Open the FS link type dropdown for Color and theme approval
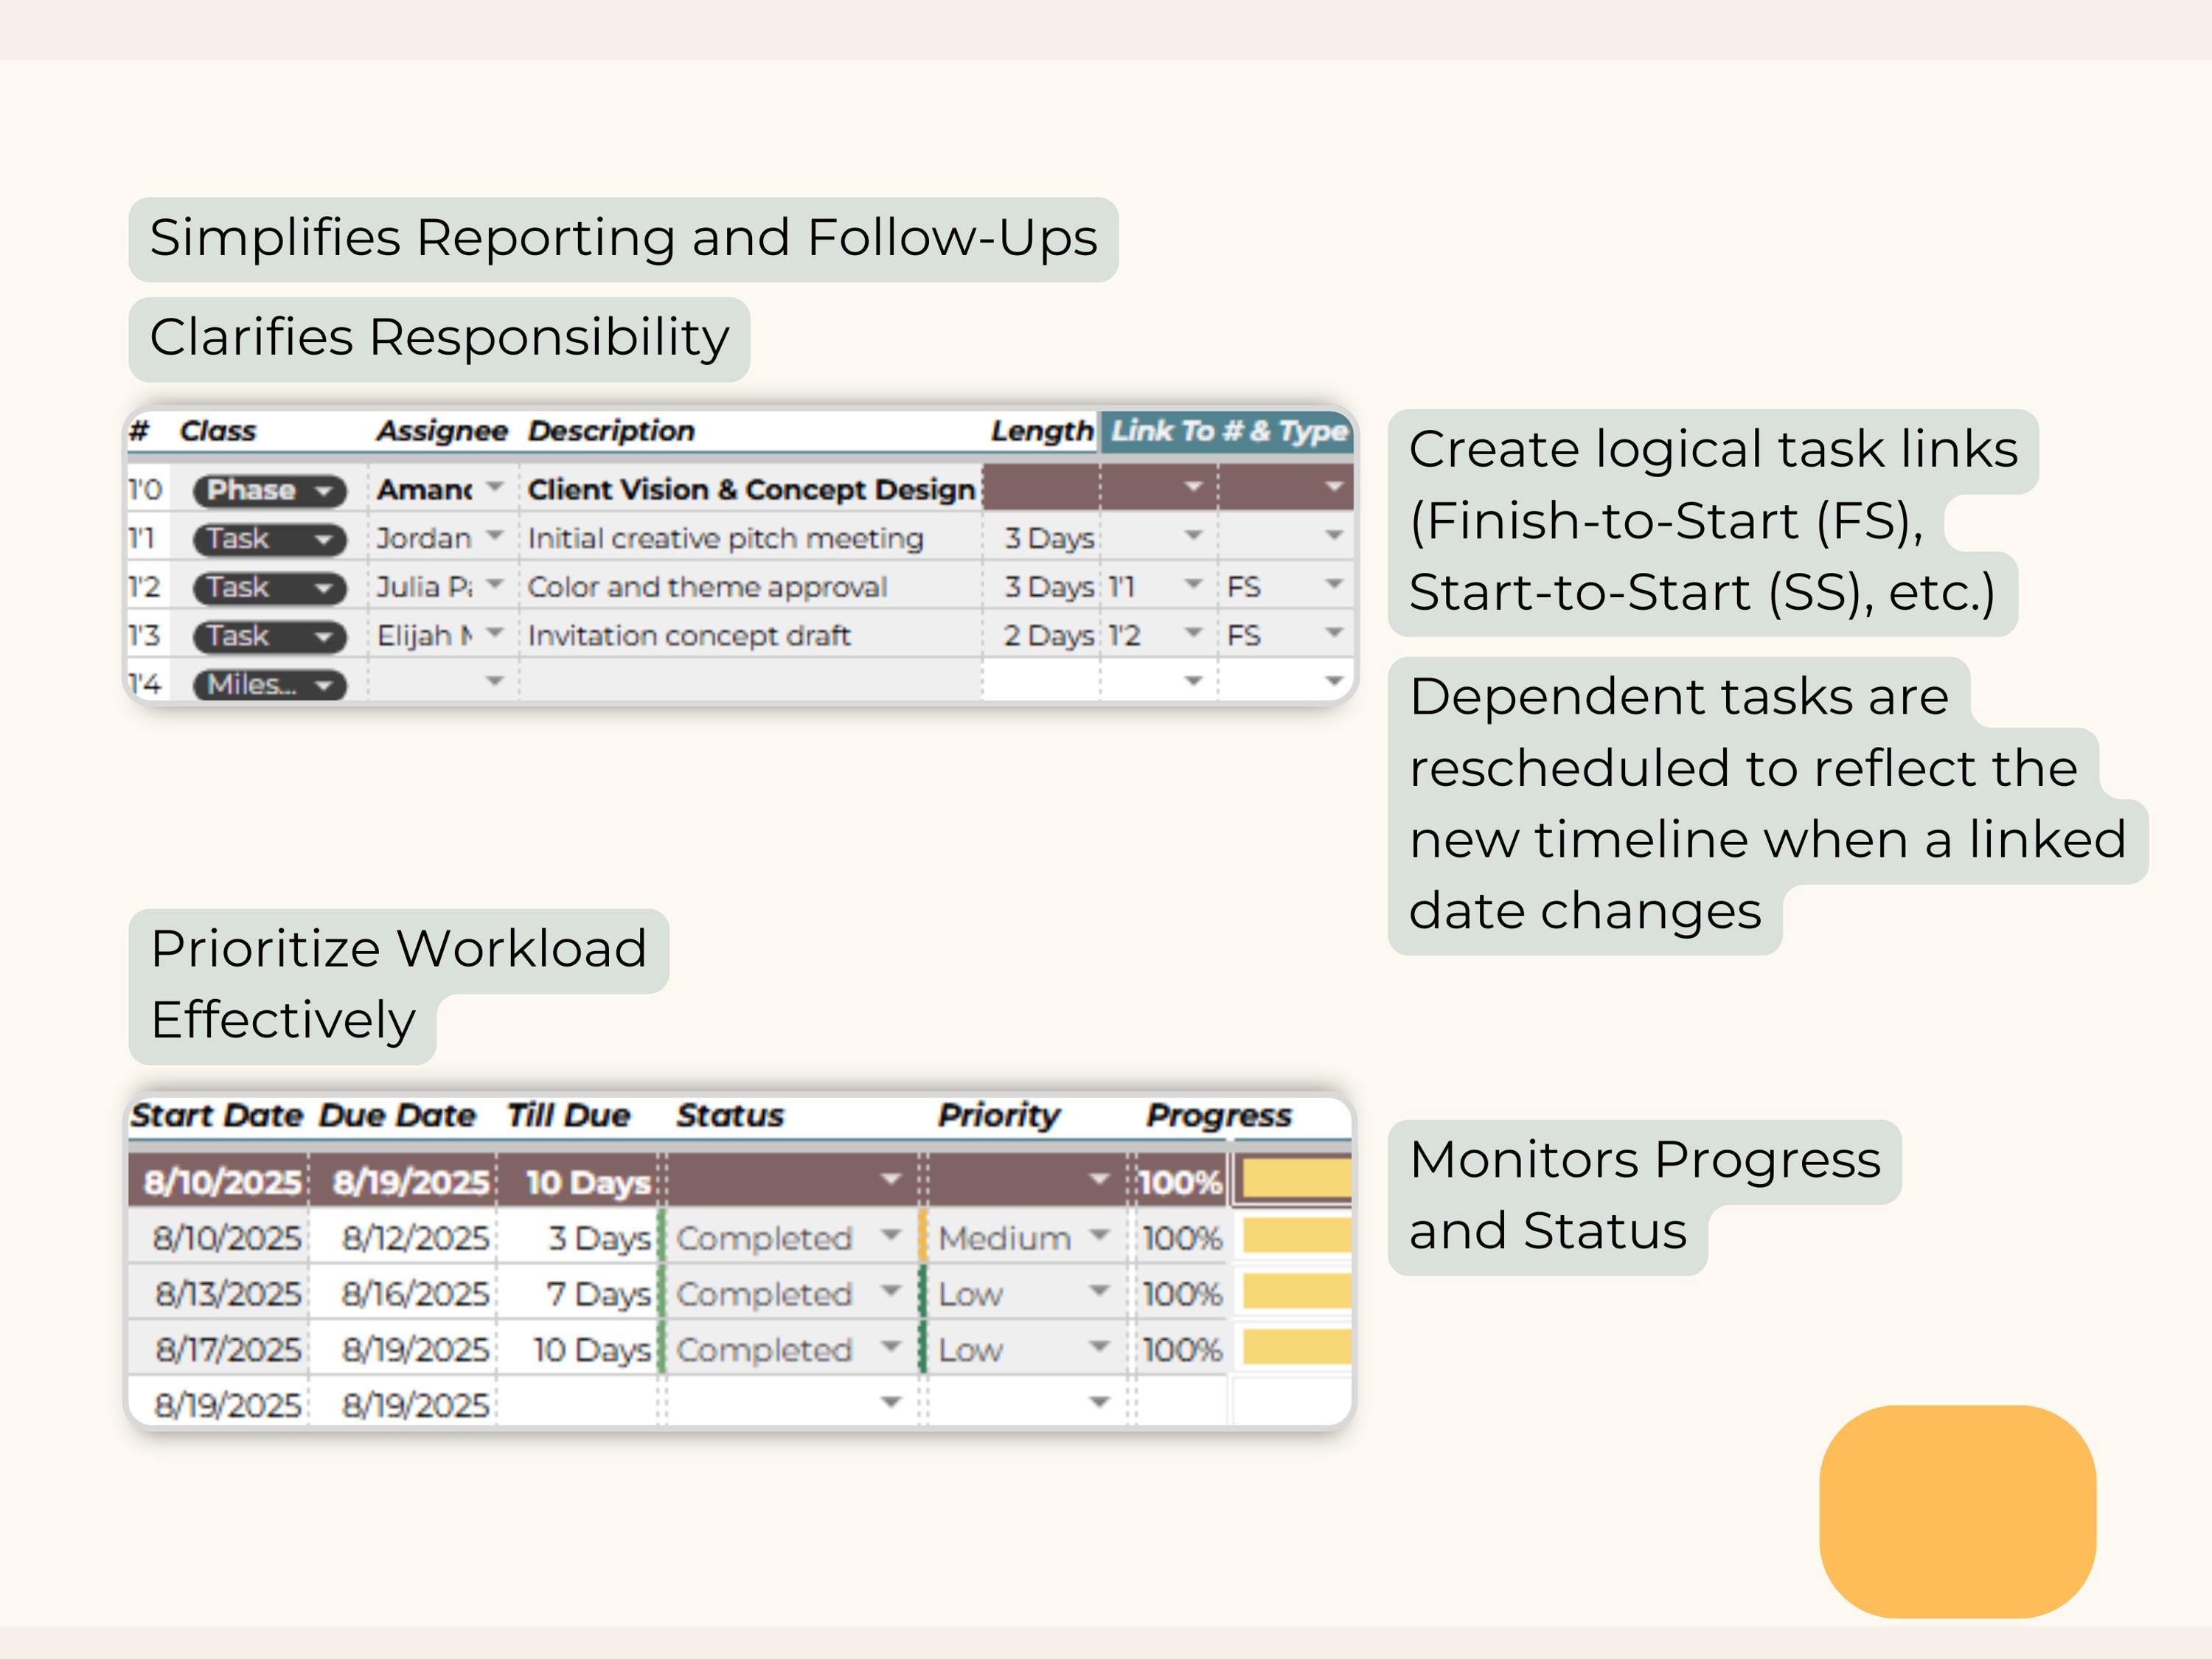The width and height of the screenshot is (2212, 1659). click(x=1333, y=585)
